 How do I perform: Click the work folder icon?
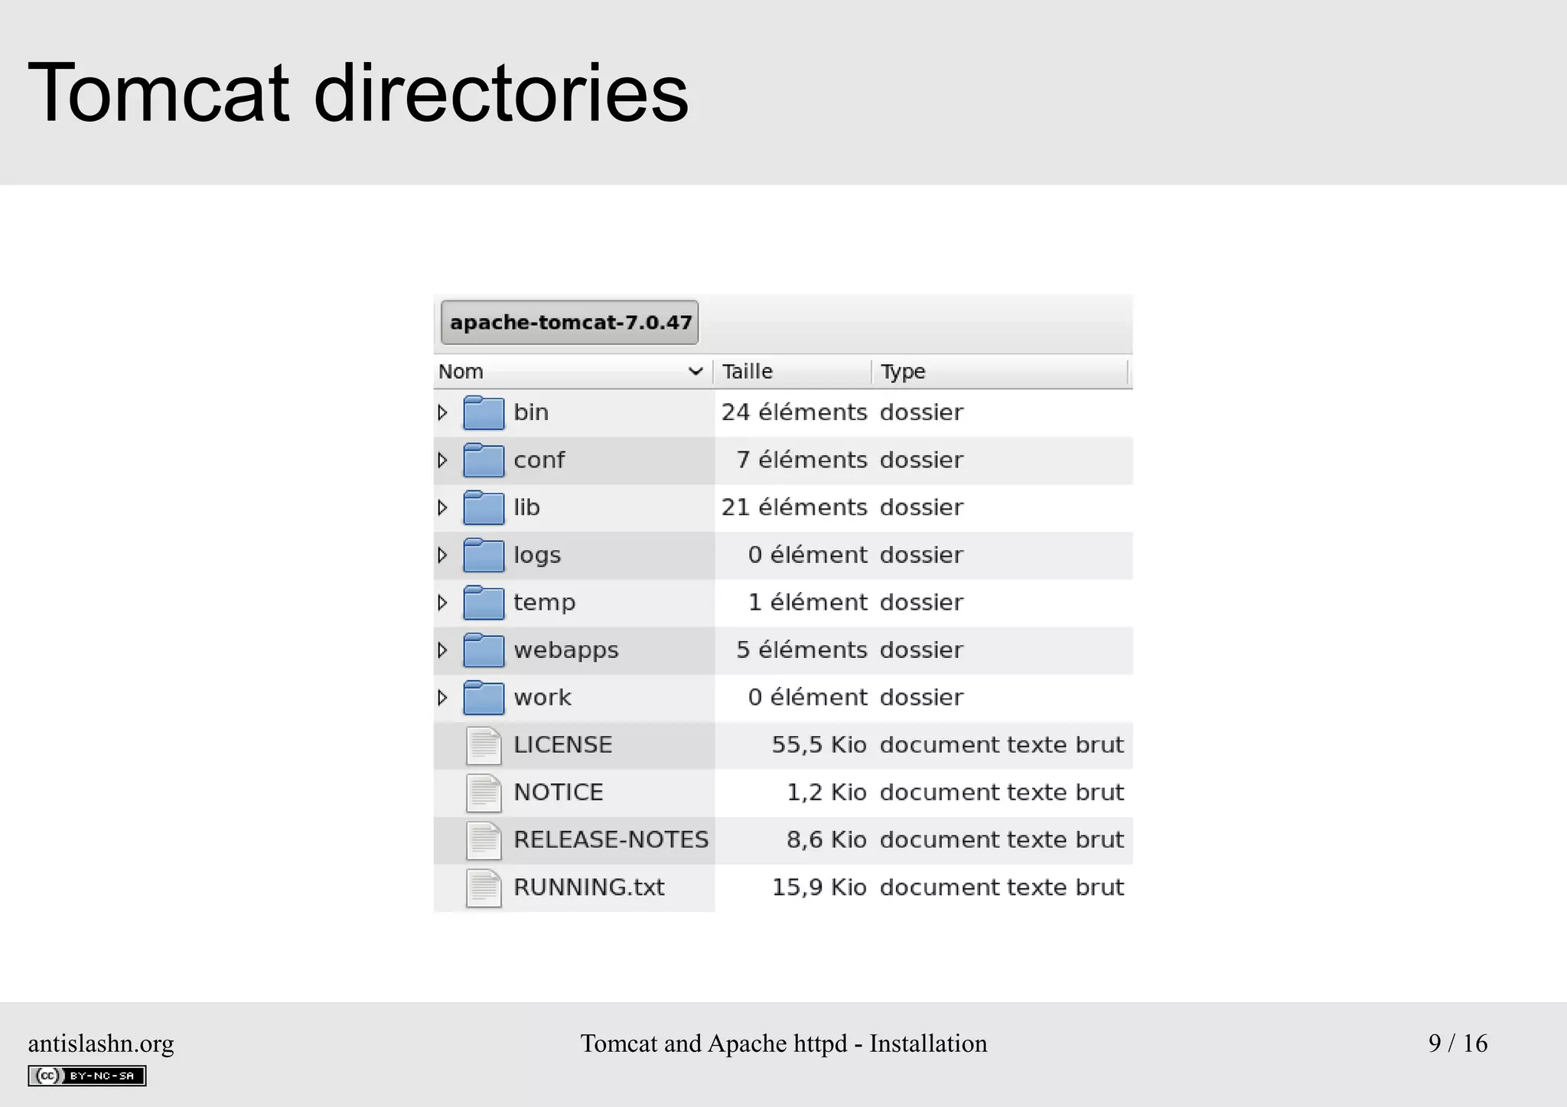point(484,698)
